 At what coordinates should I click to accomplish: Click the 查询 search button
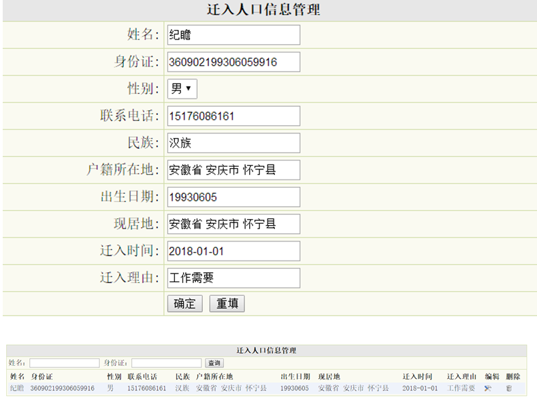pyautogui.click(x=214, y=363)
